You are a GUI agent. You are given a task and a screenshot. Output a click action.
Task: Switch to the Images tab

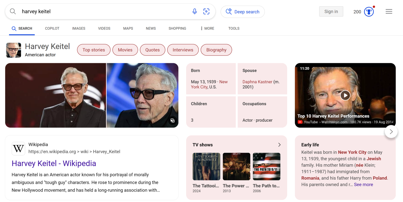(x=79, y=28)
